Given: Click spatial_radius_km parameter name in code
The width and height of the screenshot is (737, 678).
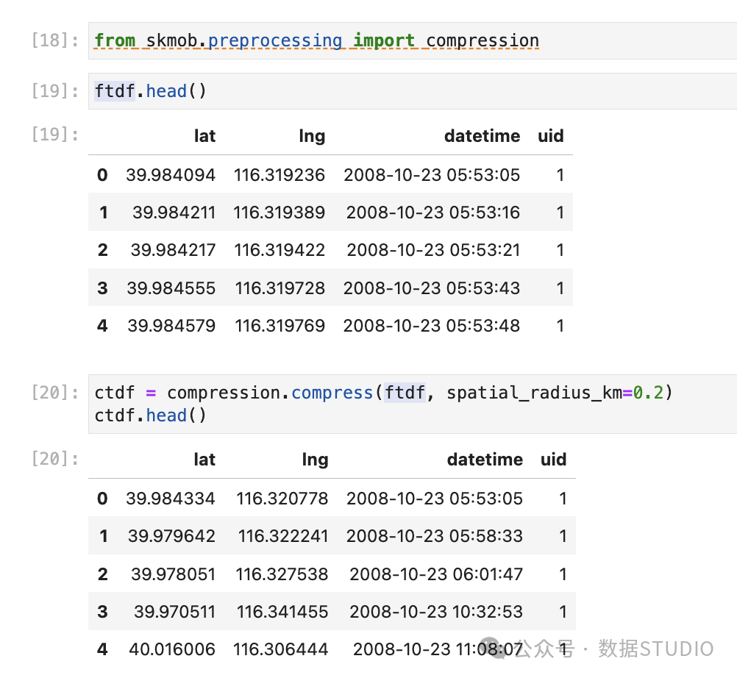Looking at the screenshot, I should [x=534, y=393].
